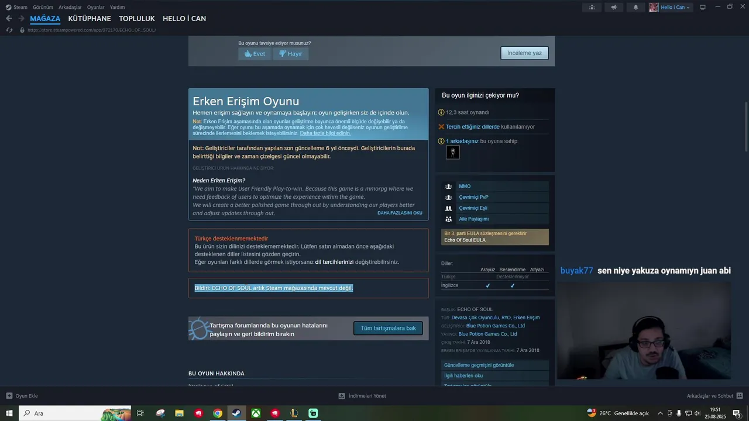Choose Hayır thumbs down
Viewport: 749px width, 421px height.
click(291, 54)
